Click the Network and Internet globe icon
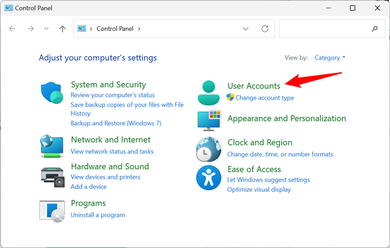 52,145
